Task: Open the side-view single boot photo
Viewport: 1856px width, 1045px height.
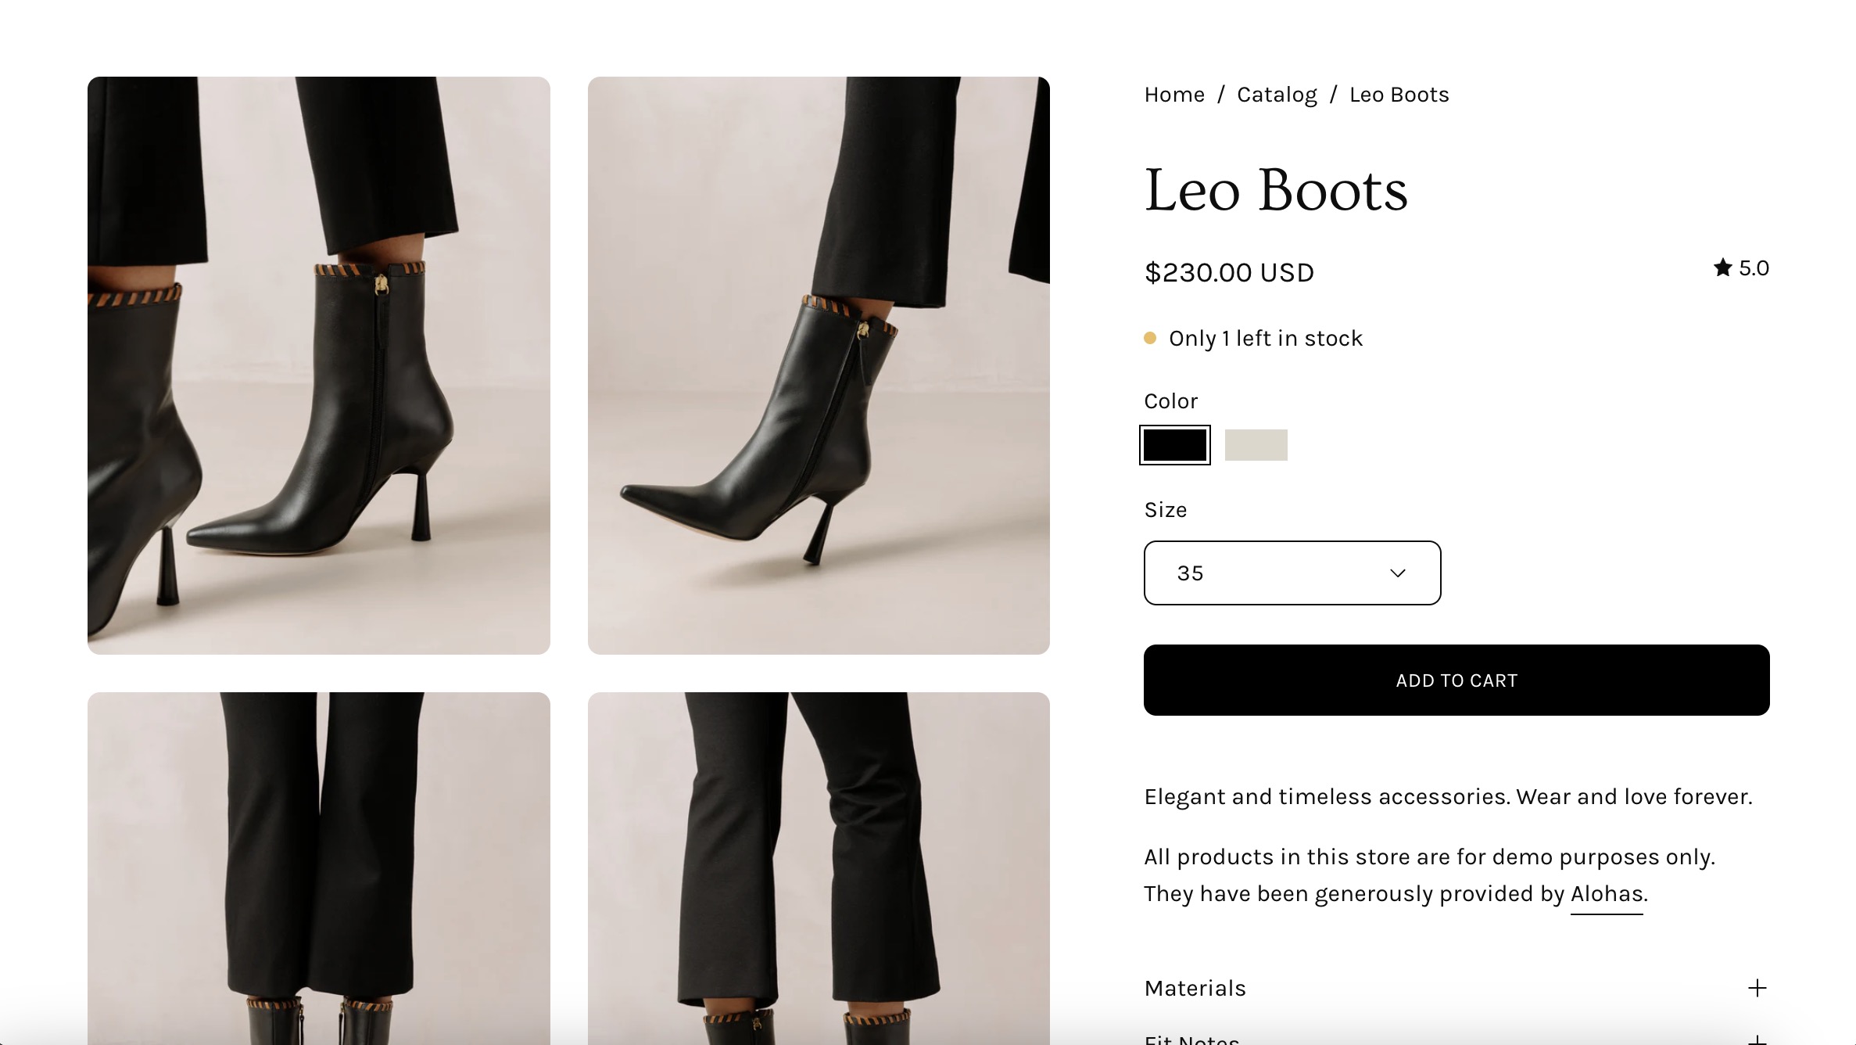Action: 819,365
